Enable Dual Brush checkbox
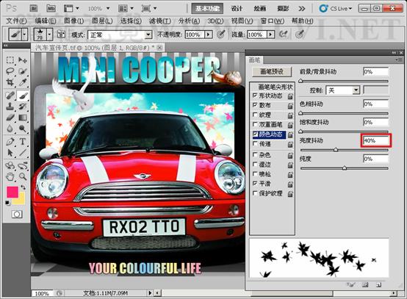This screenshot has width=407, height=299. click(255, 124)
